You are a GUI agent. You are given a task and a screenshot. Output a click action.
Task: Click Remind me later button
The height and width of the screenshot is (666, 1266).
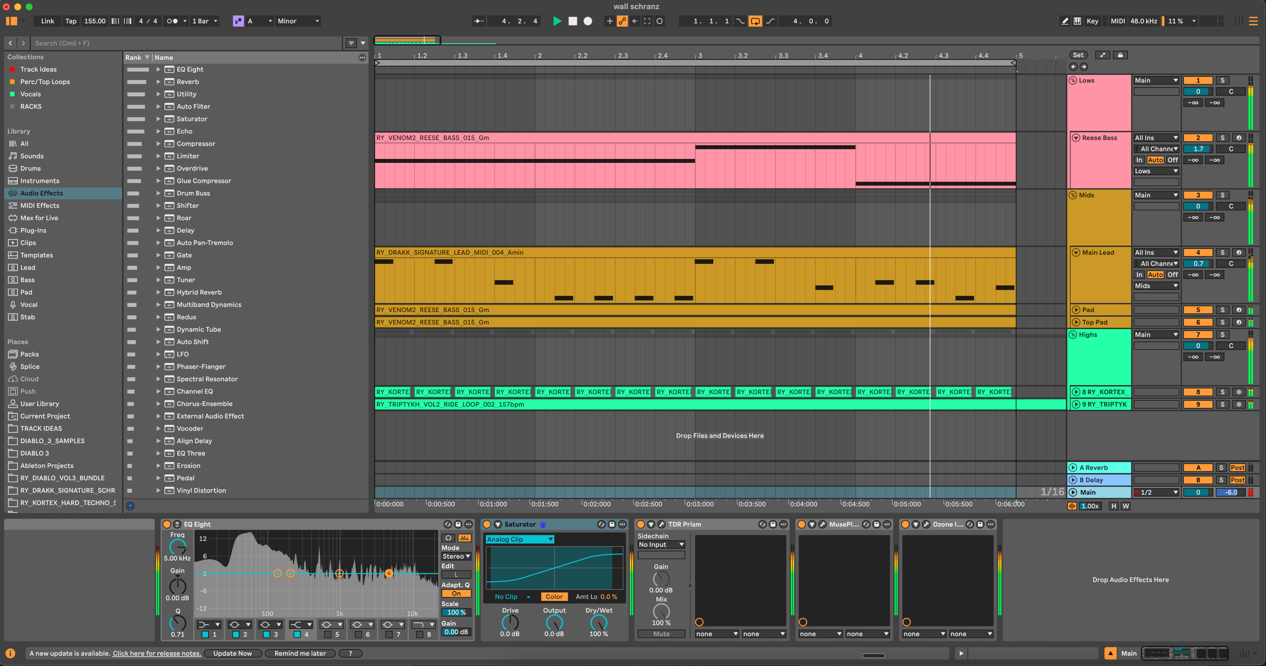[x=300, y=653]
